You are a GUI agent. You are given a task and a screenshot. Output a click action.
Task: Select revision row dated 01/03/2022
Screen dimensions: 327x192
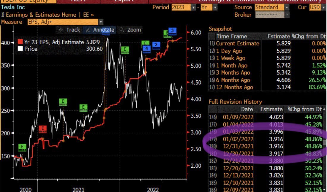(x=266, y=132)
